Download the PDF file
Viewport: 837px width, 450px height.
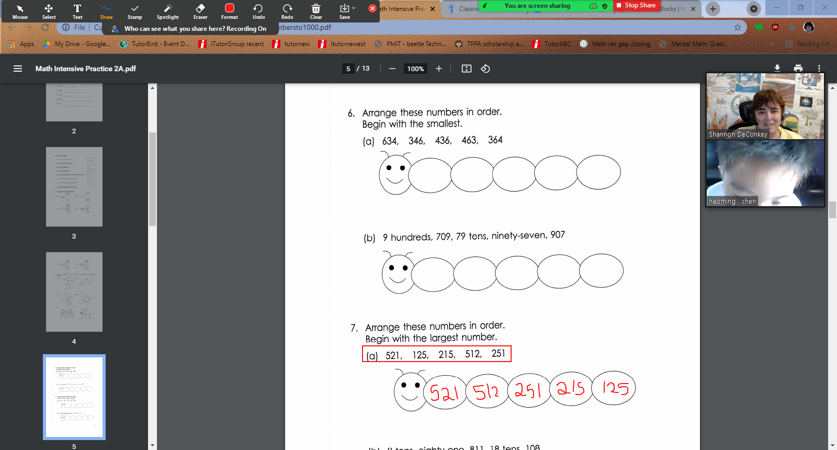click(777, 69)
